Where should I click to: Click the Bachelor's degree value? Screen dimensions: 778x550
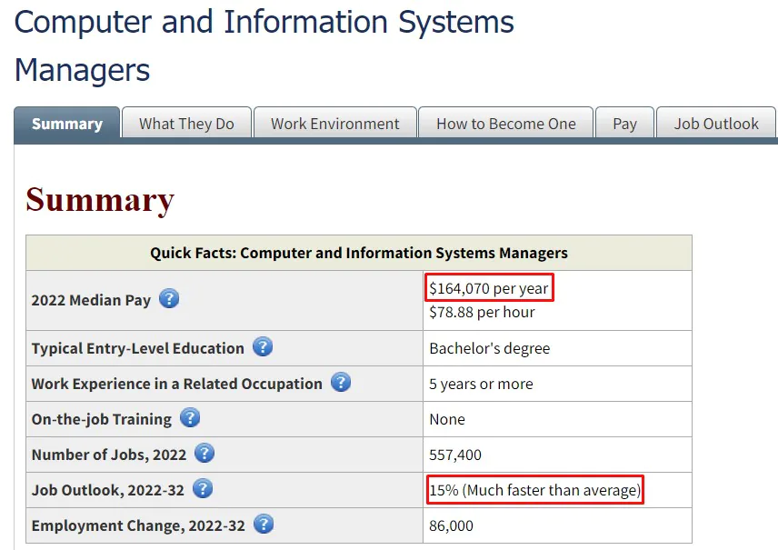(490, 348)
